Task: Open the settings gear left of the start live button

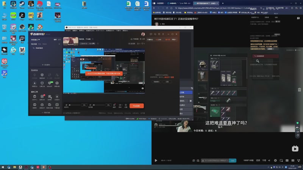Action: pyautogui.click(x=126, y=105)
